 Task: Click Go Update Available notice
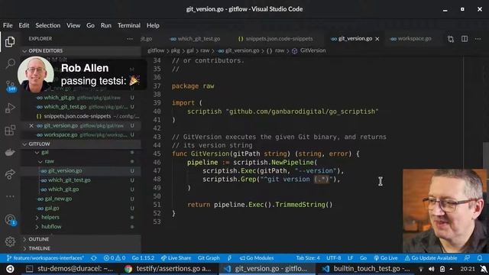pyautogui.click(x=431, y=258)
